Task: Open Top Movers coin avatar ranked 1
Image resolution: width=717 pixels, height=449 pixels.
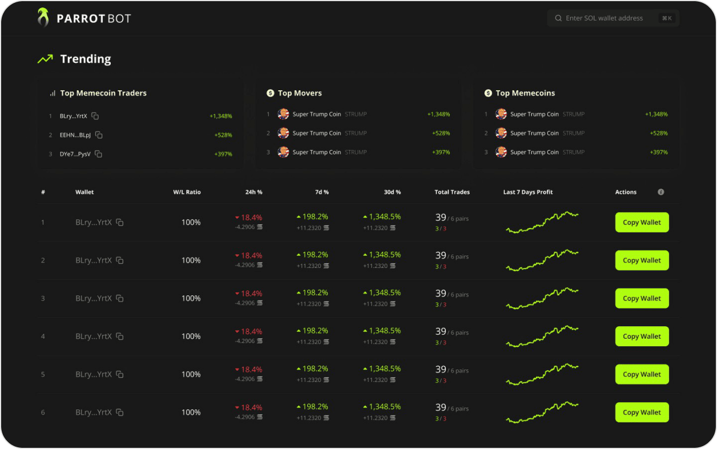Action: tap(283, 114)
